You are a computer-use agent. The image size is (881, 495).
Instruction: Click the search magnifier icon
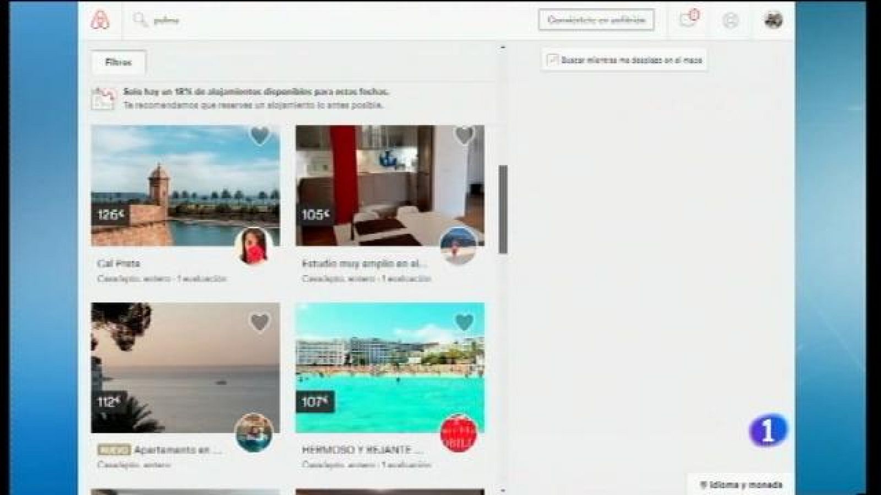tap(140, 20)
